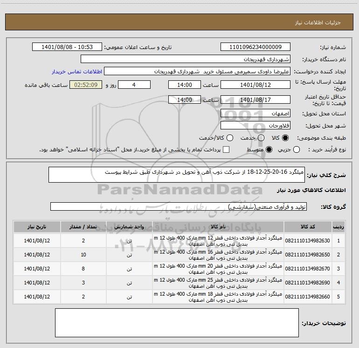The height and width of the screenshot is (348, 359).
Task: Click the delivery province field اصفهان
Action: pyautogui.click(x=255, y=114)
